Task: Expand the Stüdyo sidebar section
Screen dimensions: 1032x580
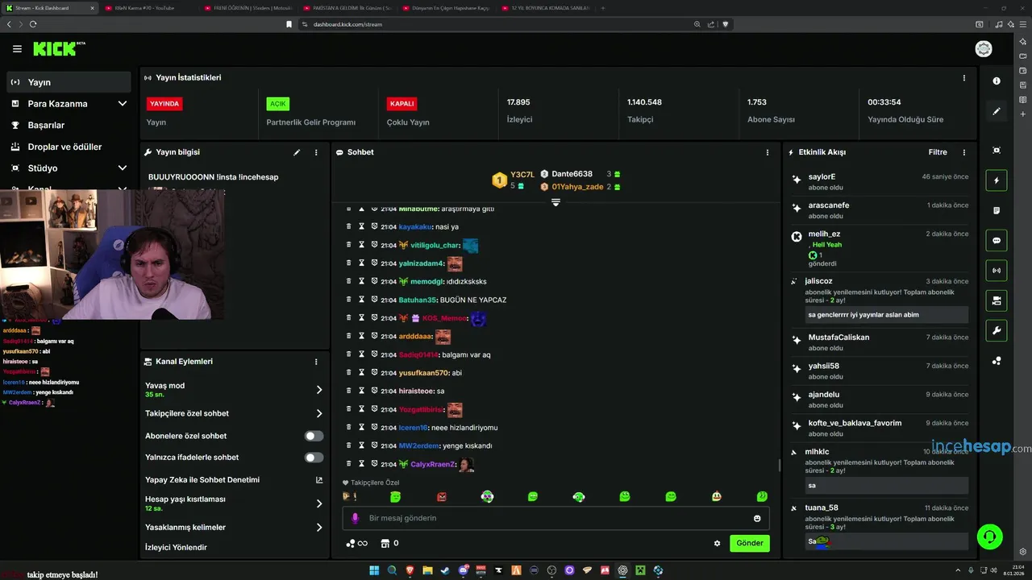Action: (x=123, y=168)
